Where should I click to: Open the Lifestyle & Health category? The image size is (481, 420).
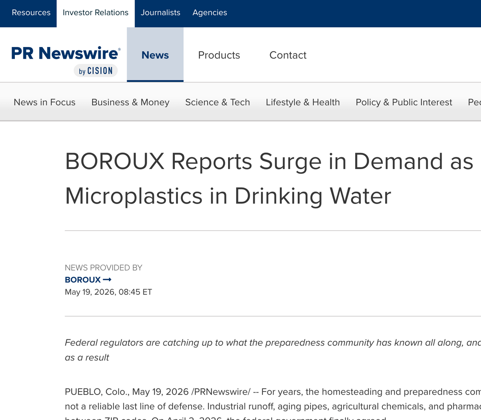tap(303, 102)
